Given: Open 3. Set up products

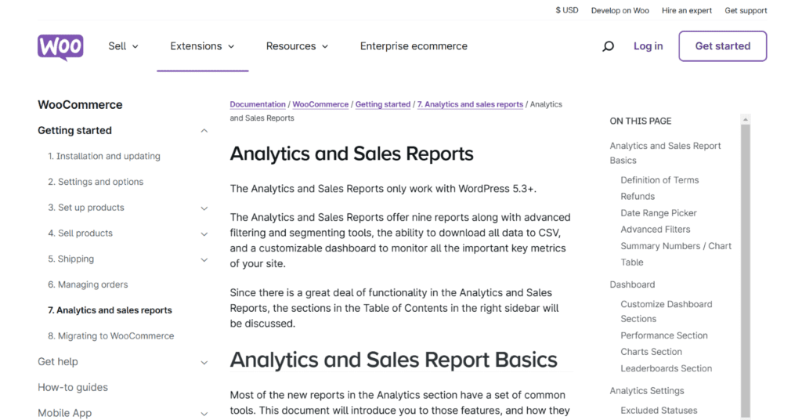Looking at the screenshot, I should click(86, 207).
